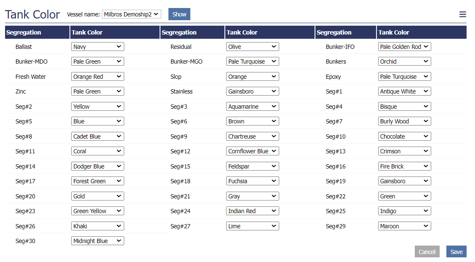Open the Residual color dropdown
Screen dimensions: 475x262
(252, 47)
